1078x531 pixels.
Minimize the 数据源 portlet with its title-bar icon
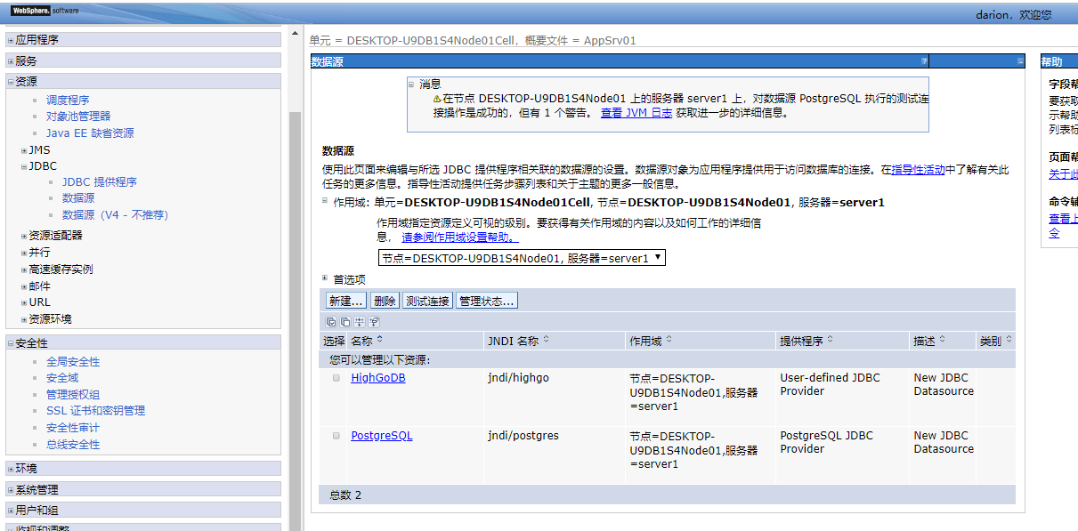pyautogui.click(x=1019, y=60)
